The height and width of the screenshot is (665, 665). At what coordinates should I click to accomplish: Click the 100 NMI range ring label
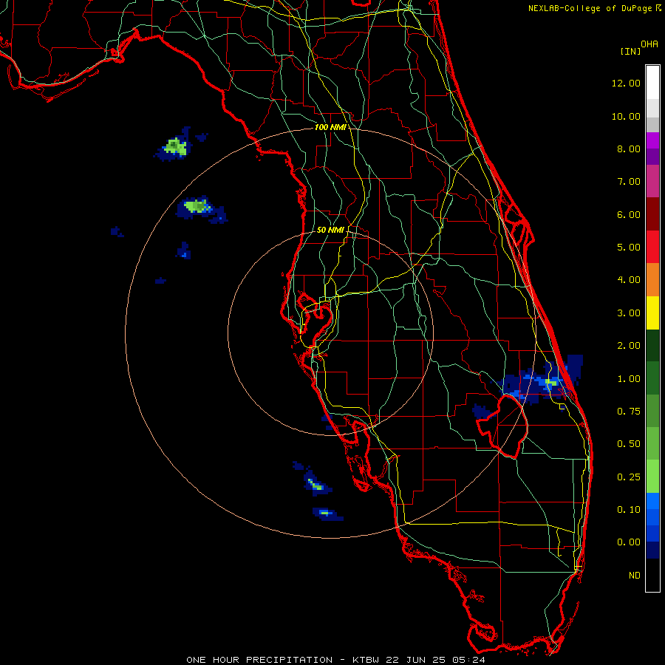[330, 127]
